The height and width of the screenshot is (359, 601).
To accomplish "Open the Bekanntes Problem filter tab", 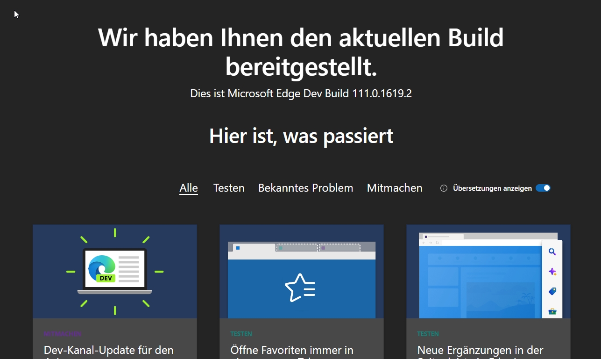I will tap(306, 188).
